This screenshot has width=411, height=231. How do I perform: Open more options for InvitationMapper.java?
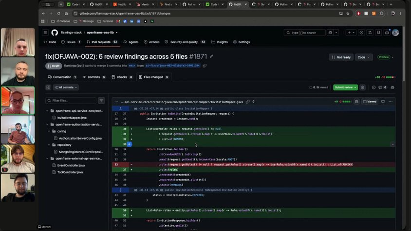(x=391, y=102)
